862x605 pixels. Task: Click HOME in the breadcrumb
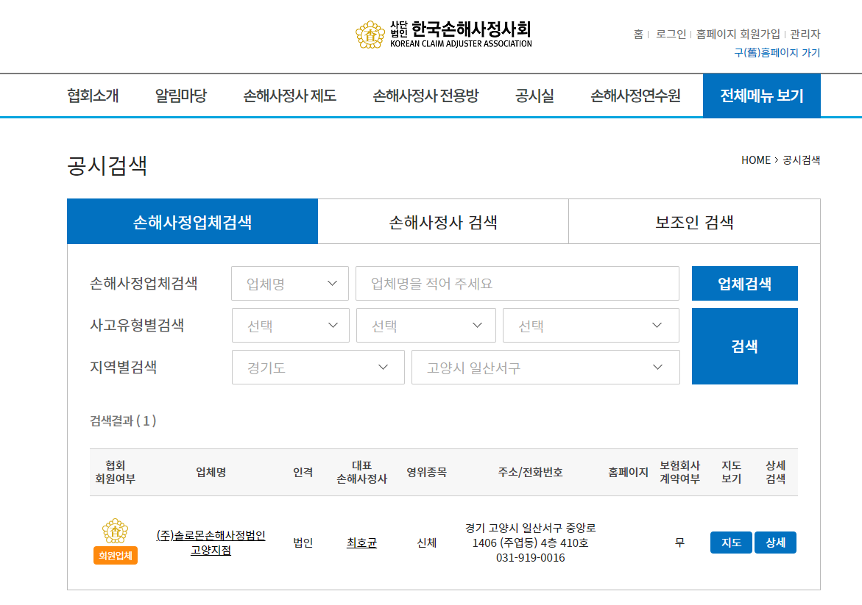(x=756, y=160)
